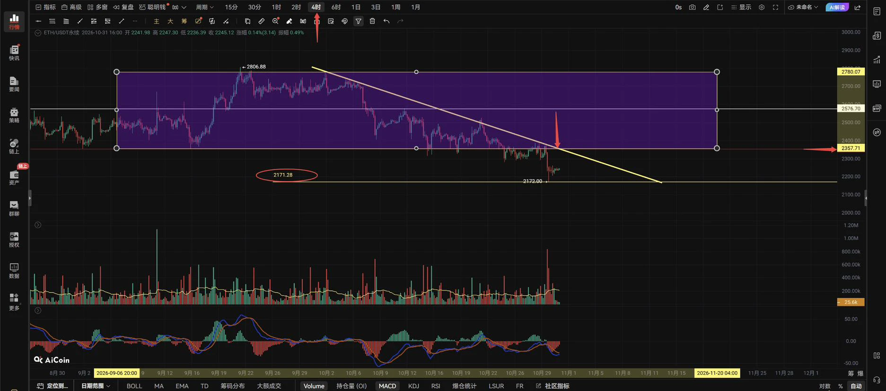Toggle the RSI indicator
The height and width of the screenshot is (391, 886).
[x=436, y=386]
